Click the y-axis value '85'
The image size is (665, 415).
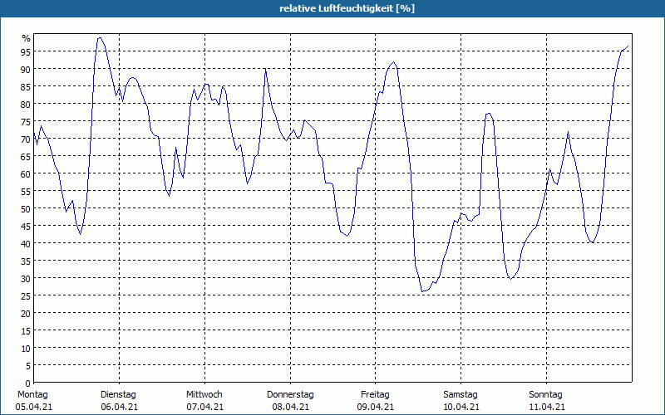pos(26,86)
